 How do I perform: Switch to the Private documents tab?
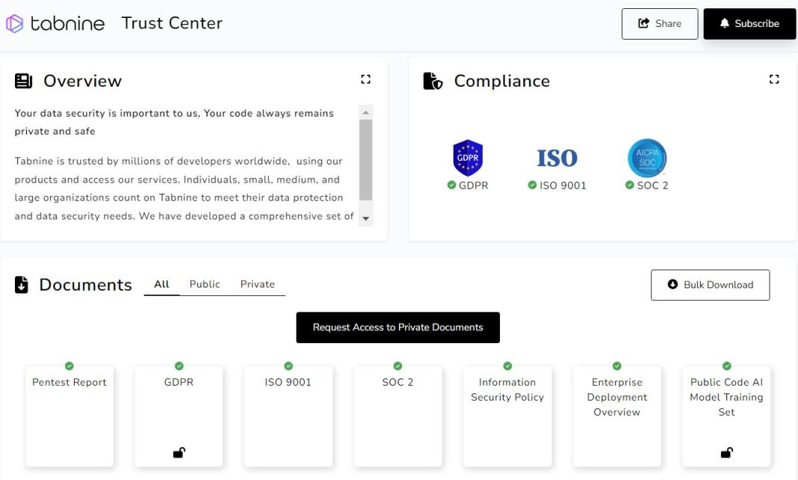tap(257, 284)
